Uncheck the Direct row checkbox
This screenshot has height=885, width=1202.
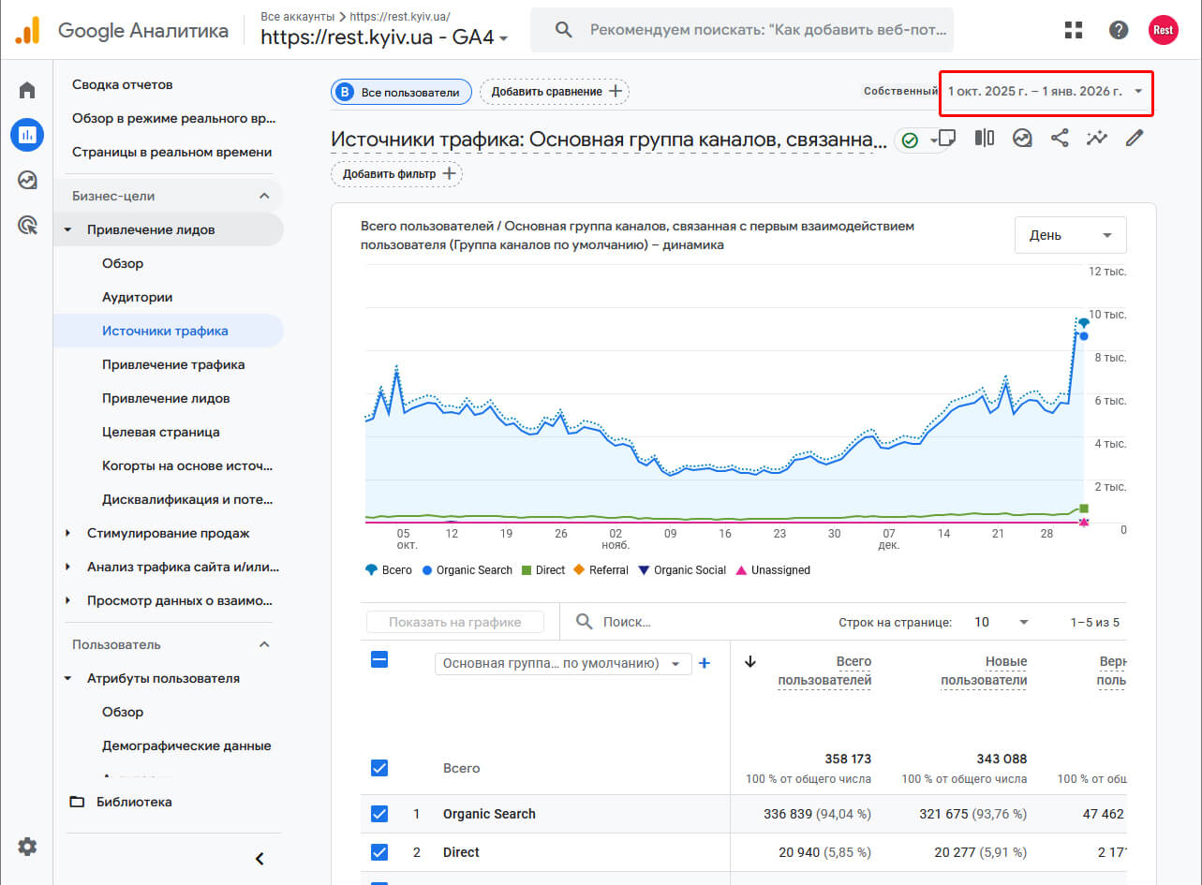coord(379,852)
